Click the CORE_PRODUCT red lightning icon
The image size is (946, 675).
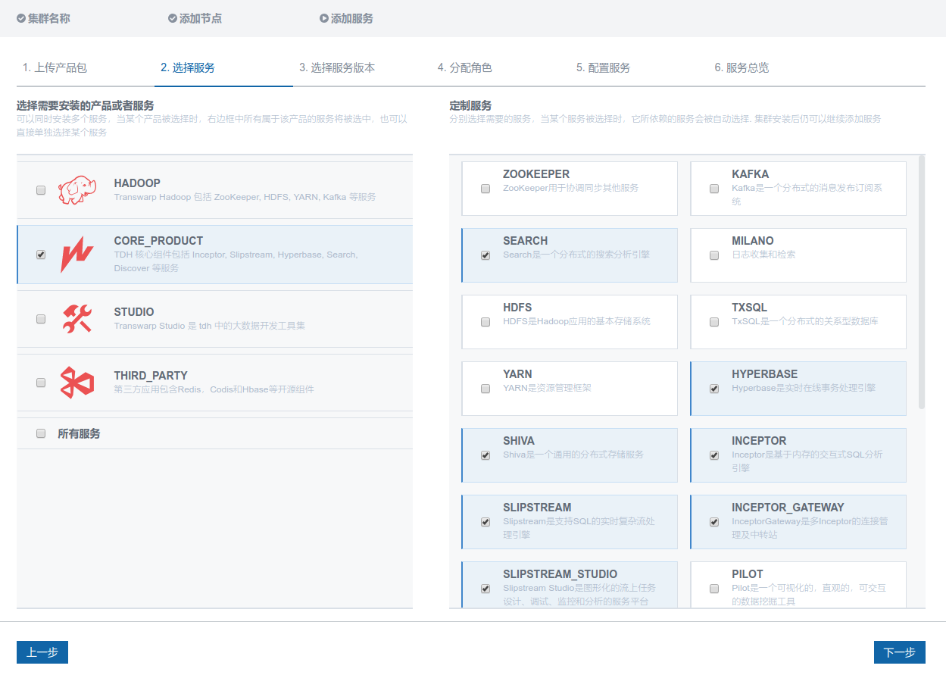pos(77,255)
